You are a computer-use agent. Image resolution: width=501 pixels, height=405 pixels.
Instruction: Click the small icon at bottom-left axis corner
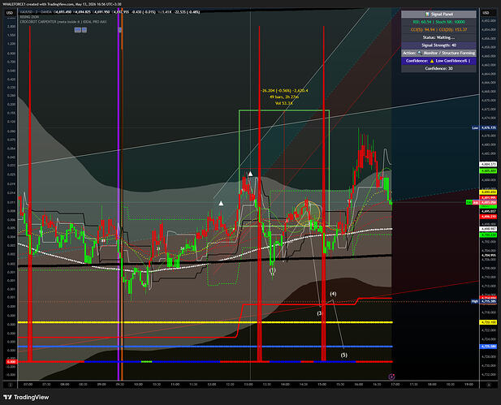click(10, 385)
